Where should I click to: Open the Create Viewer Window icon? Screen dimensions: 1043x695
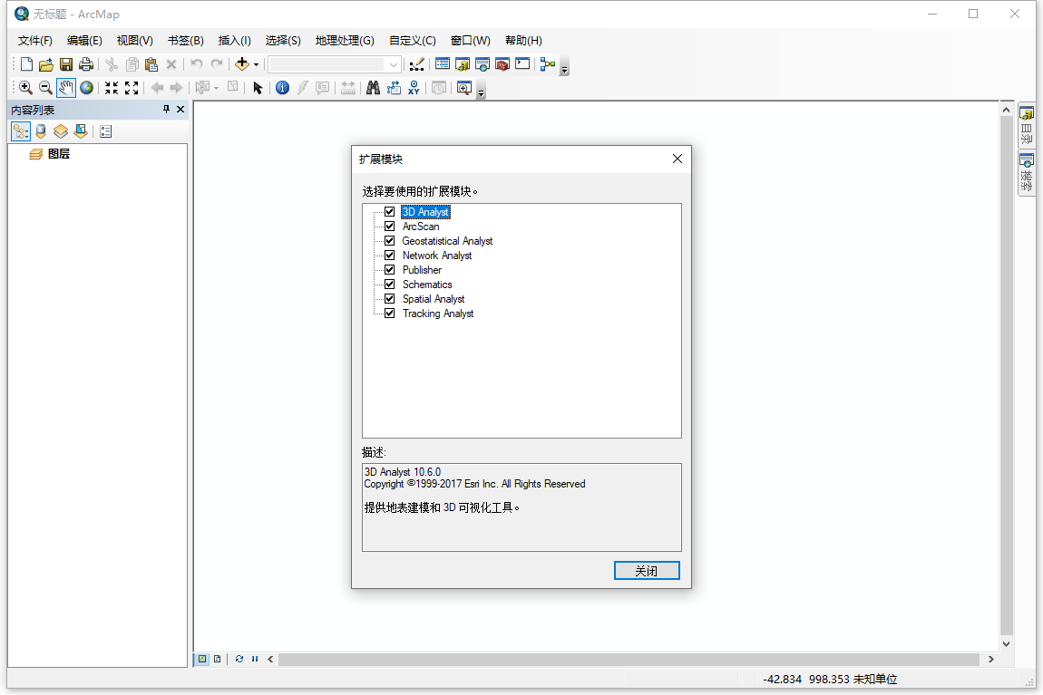point(464,88)
